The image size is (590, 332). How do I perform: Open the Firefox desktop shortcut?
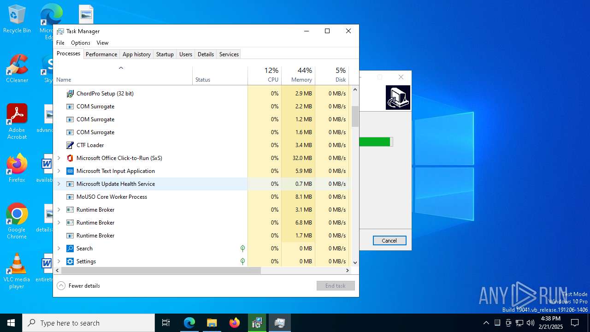[17, 169]
